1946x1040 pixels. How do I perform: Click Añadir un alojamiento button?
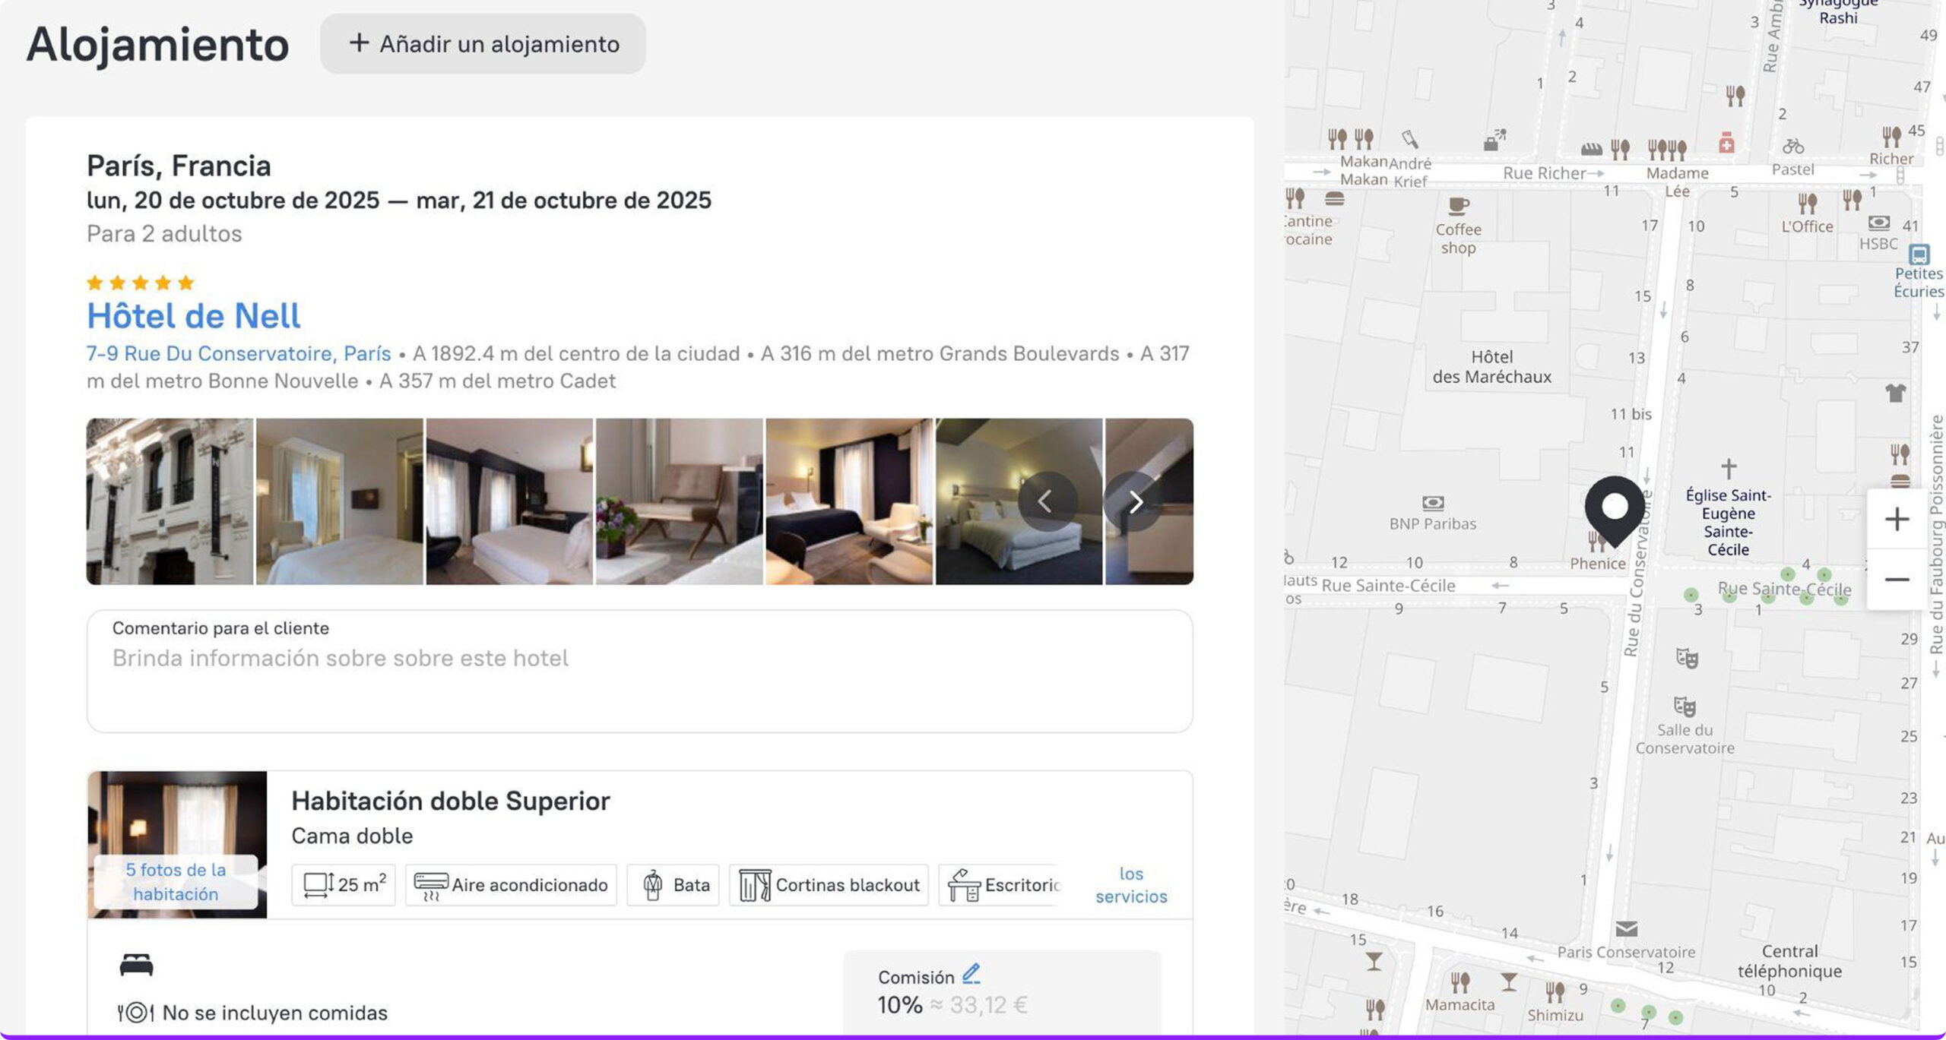tap(483, 44)
